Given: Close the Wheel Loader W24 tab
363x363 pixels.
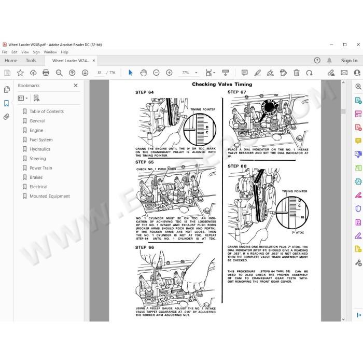Looking at the screenshot, I should [x=94, y=61].
